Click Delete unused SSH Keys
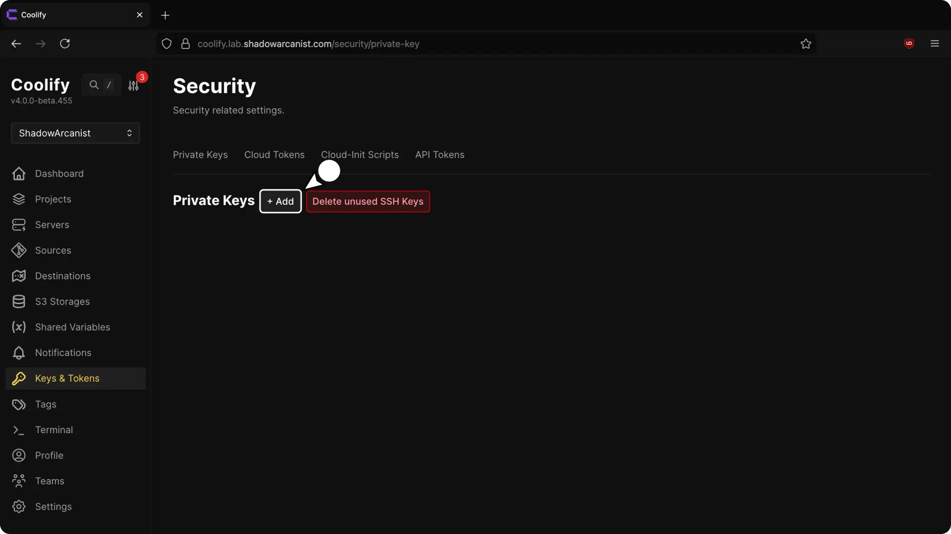 click(x=368, y=201)
